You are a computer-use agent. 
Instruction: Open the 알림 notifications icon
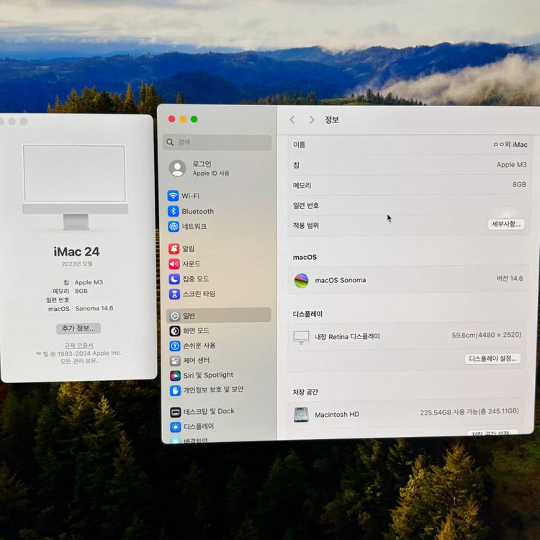pos(174,248)
